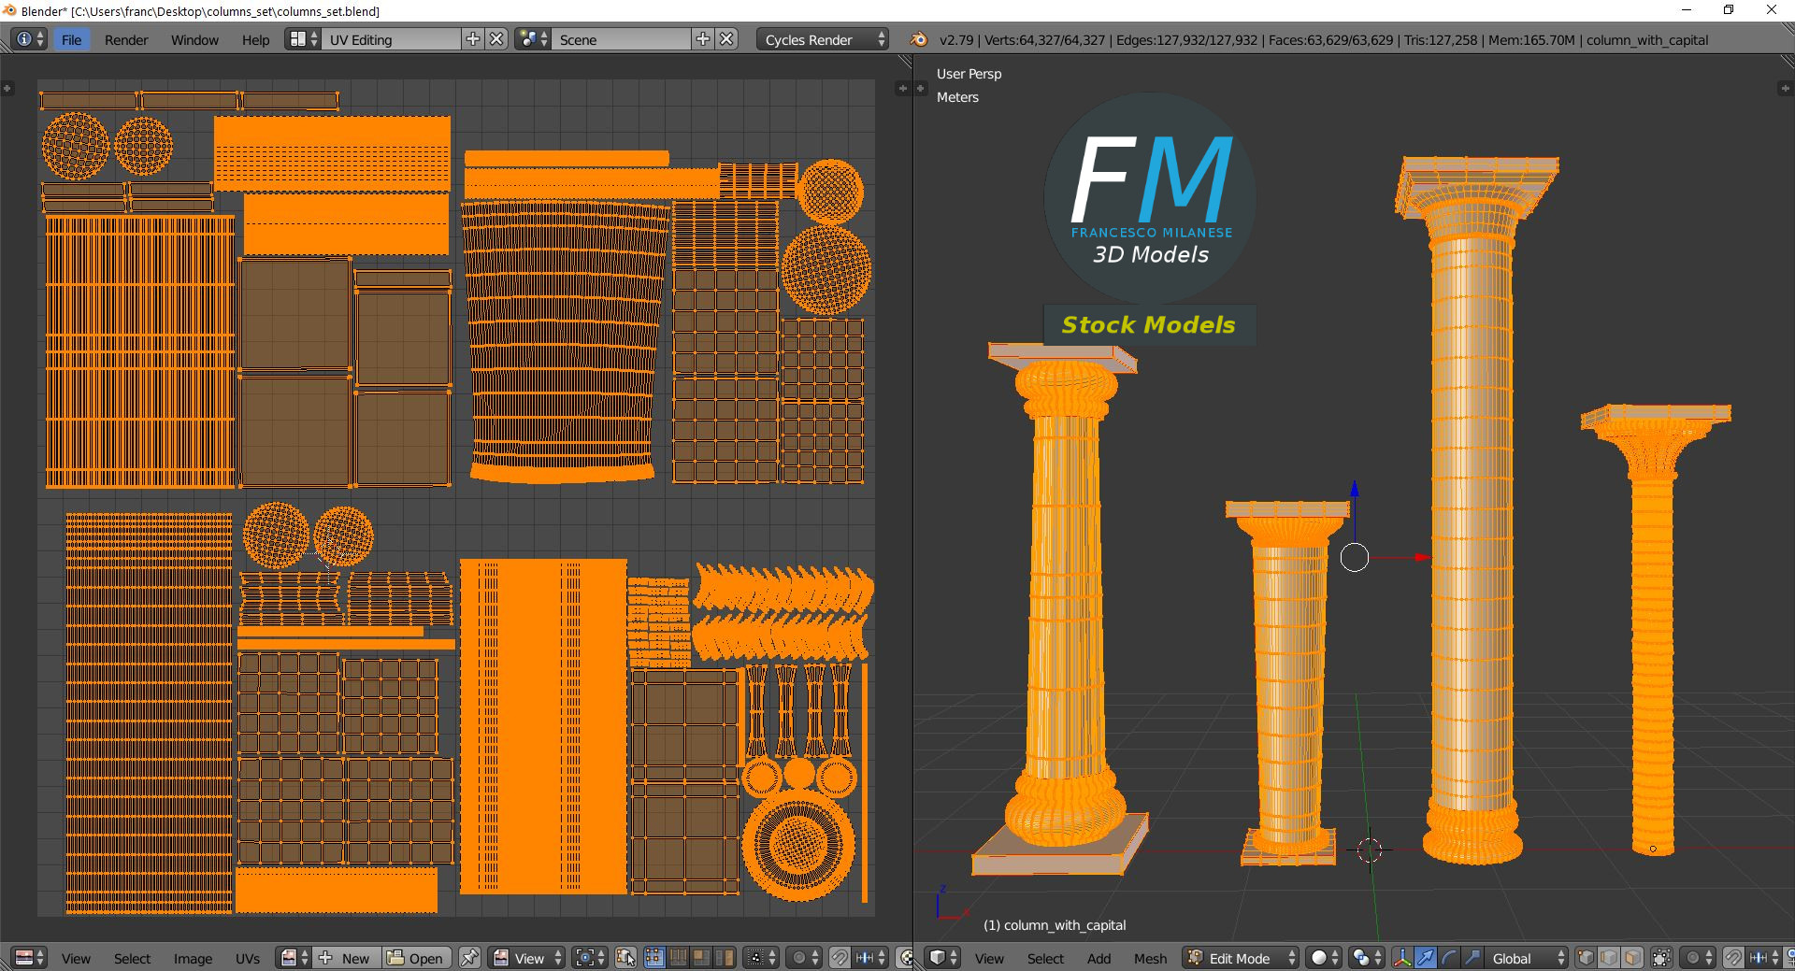This screenshot has height=971, width=1795.
Task: Open the Render menu
Action: click(x=126, y=39)
